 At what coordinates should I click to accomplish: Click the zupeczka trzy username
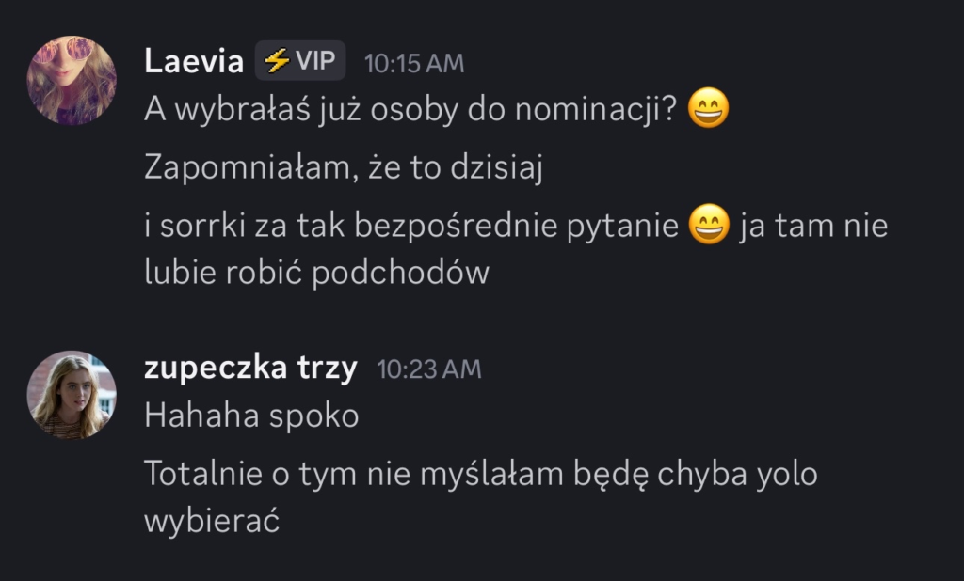coord(250,368)
